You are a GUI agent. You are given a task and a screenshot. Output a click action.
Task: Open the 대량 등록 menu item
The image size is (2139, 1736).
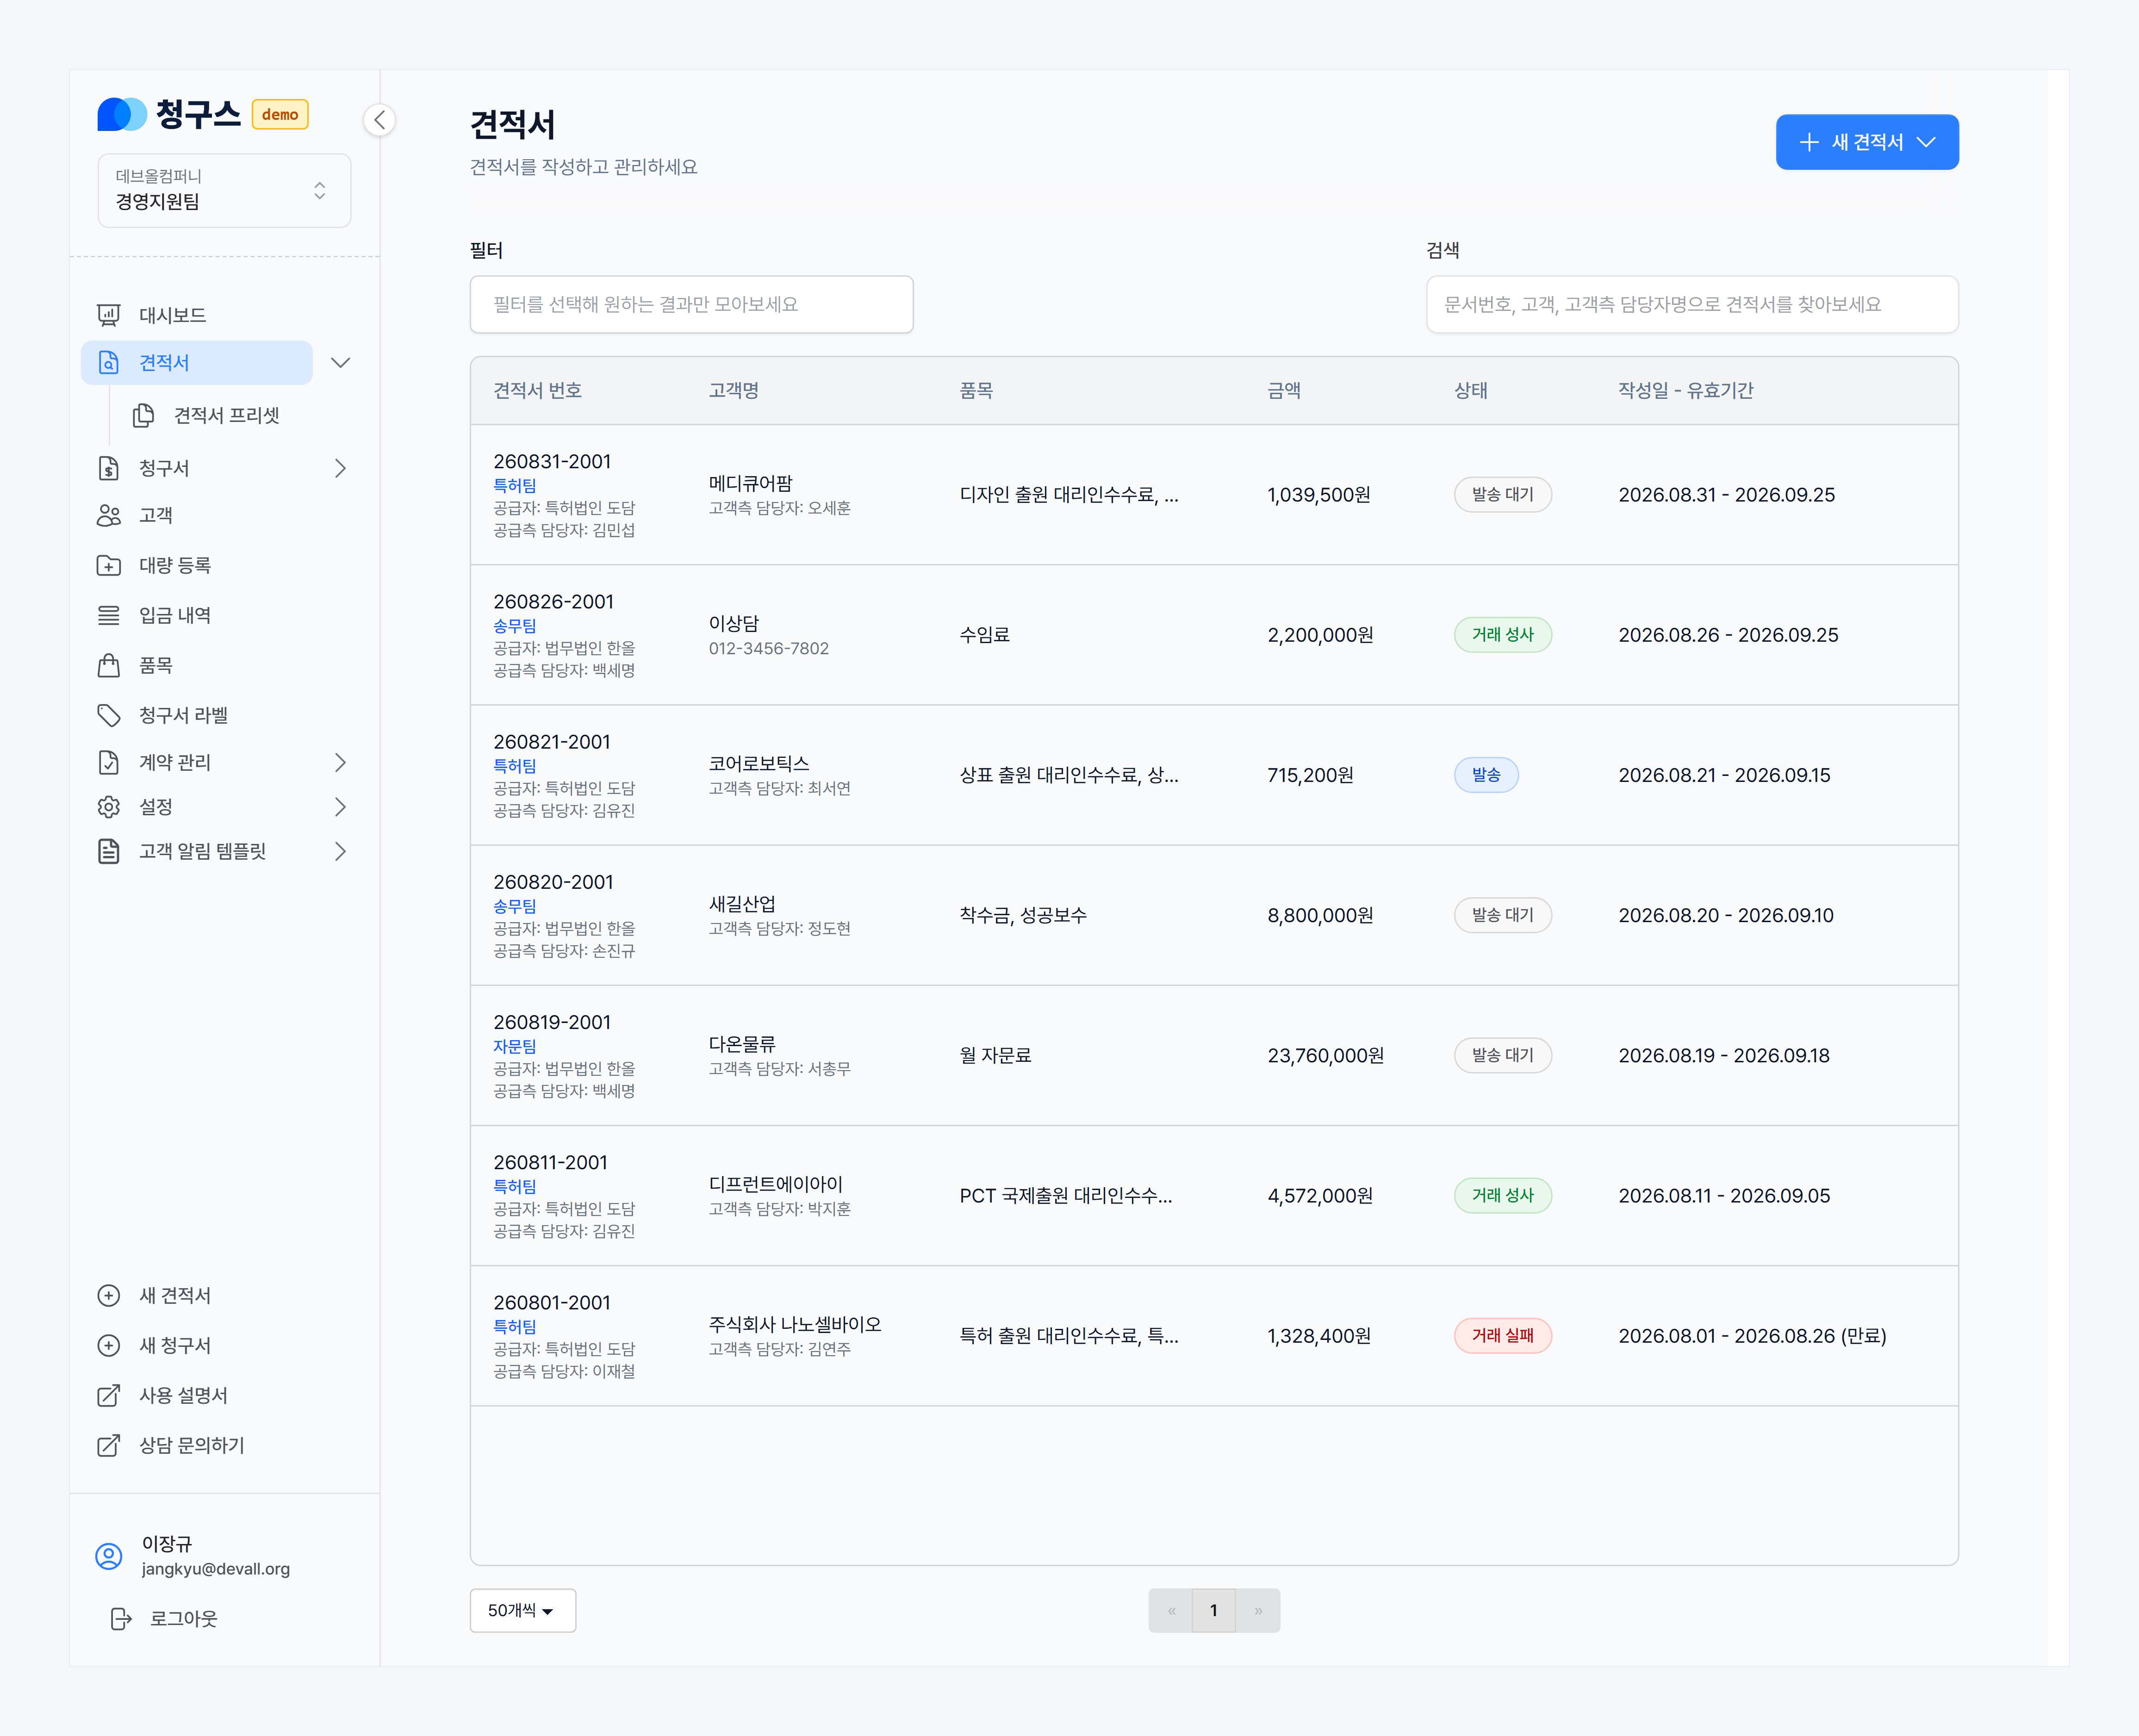click(x=174, y=565)
